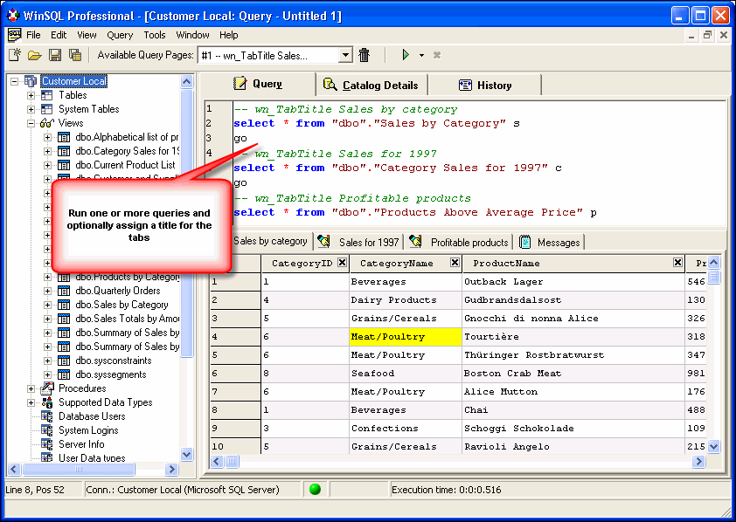The image size is (736, 522).
Task: Click the System Logins icon
Action: click(x=47, y=430)
